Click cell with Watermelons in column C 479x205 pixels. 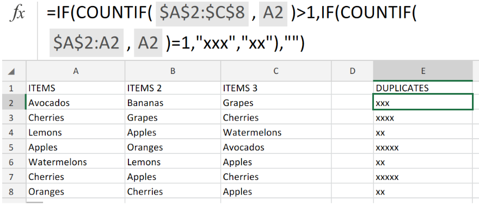pyautogui.click(x=276, y=133)
